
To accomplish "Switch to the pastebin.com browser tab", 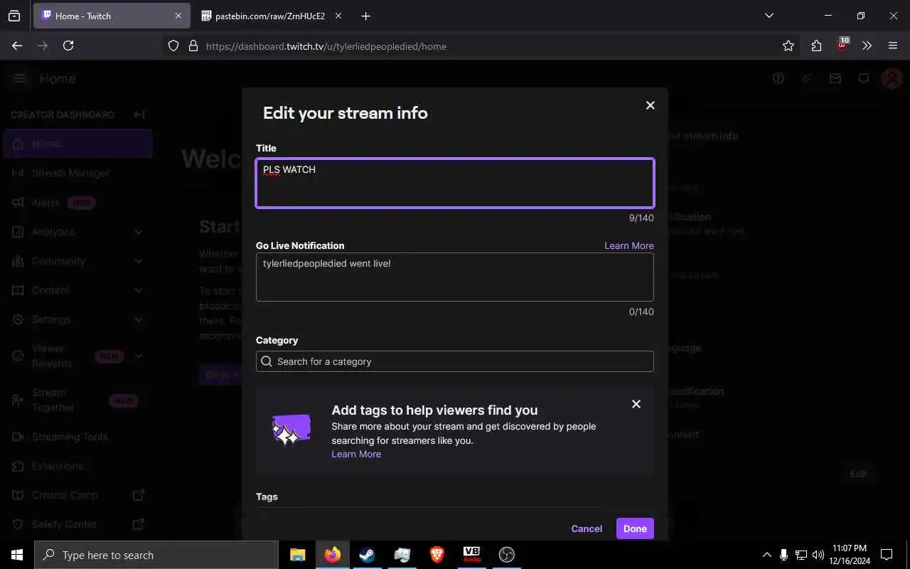I will pyautogui.click(x=270, y=16).
